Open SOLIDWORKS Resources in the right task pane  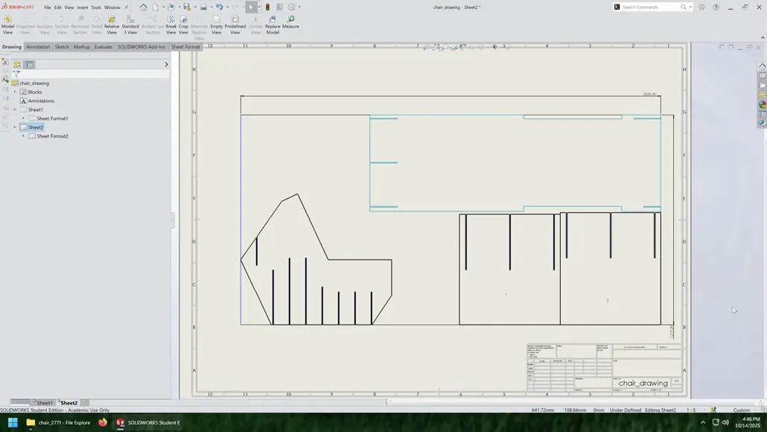pyautogui.click(x=761, y=66)
